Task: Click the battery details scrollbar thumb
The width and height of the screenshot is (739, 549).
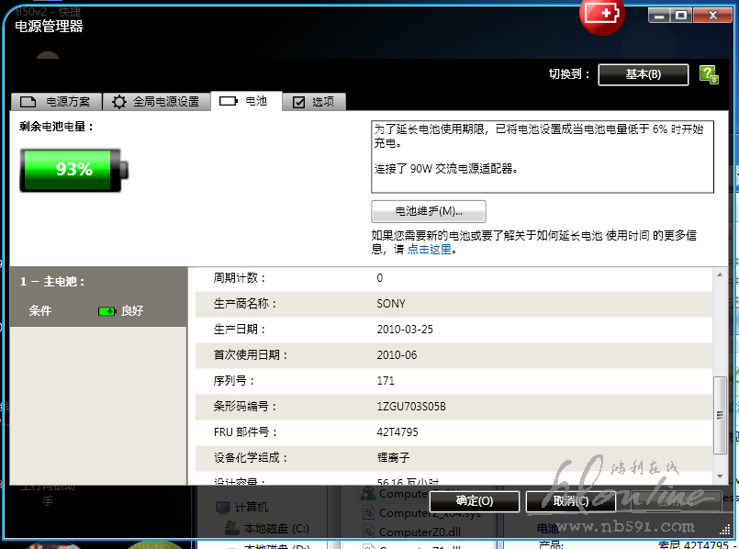Action: [x=720, y=415]
